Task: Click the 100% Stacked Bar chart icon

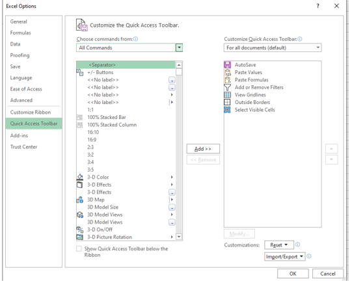Action: tap(79, 117)
